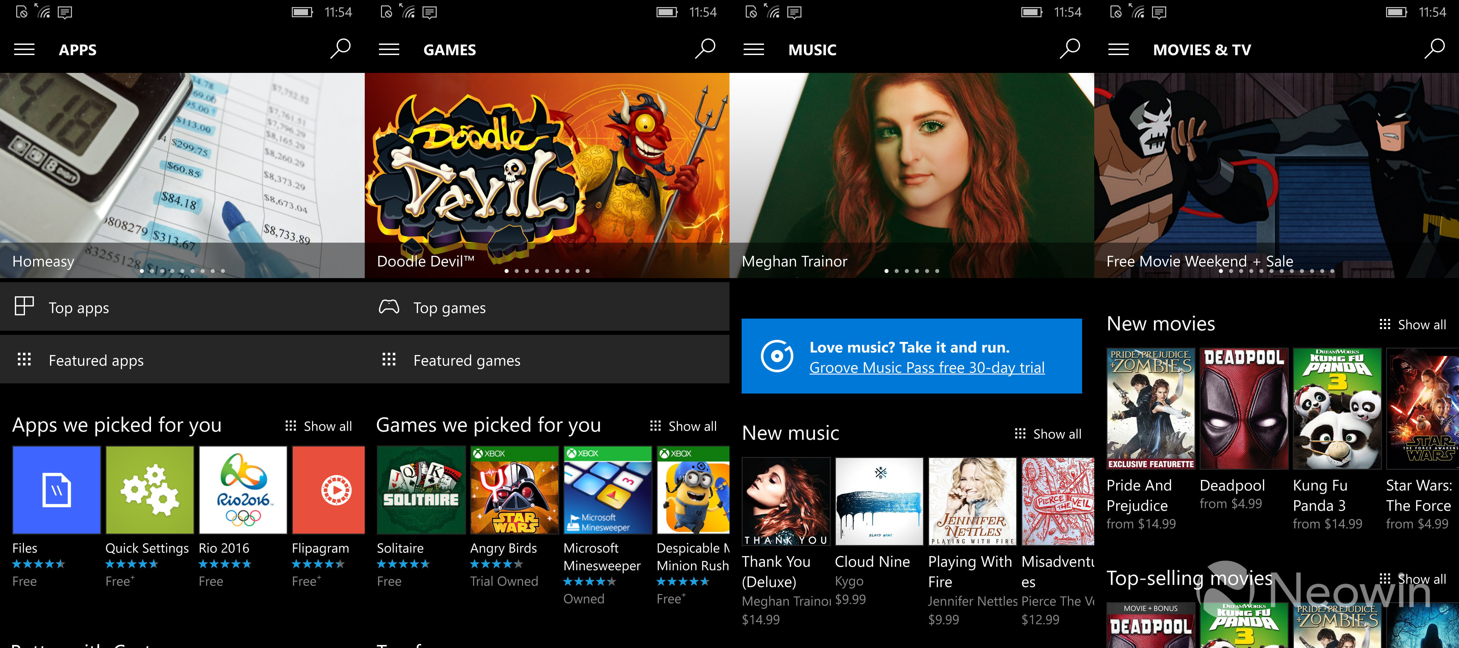Tap message notification icon on GAMES status bar
This screenshot has width=1459, height=648.
[x=430, y=12]
